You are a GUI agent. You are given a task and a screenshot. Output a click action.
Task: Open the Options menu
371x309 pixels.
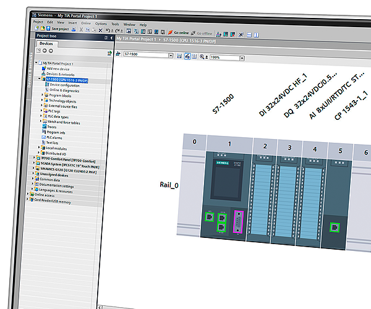point(101,23)
